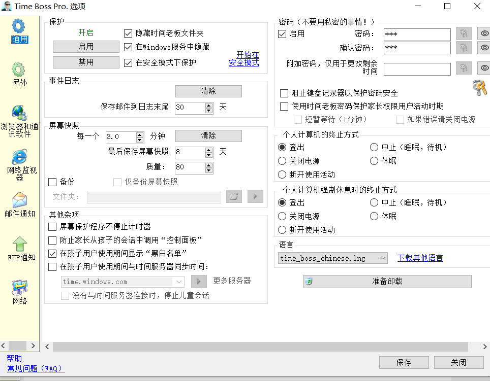Click the 保存 save button
Viewport: 490px width, 381px height.
click(x=404, y=362)
